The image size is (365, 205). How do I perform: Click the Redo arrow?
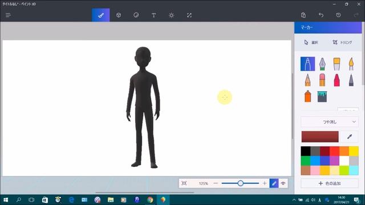(356, 15)
